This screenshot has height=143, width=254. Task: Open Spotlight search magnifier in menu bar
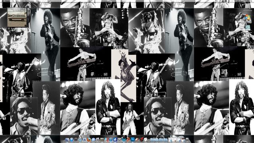tap(251, 1)
